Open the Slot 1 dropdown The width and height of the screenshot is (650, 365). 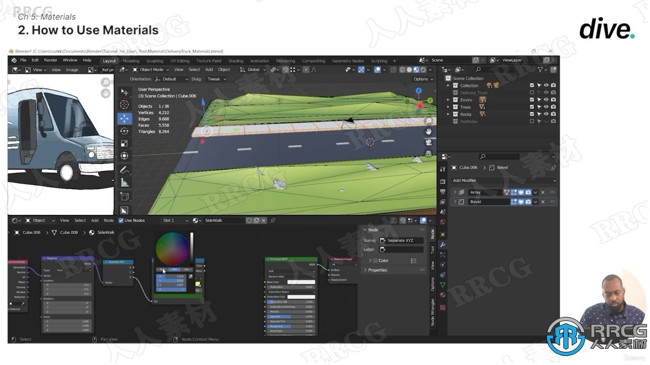pos(175,221)
